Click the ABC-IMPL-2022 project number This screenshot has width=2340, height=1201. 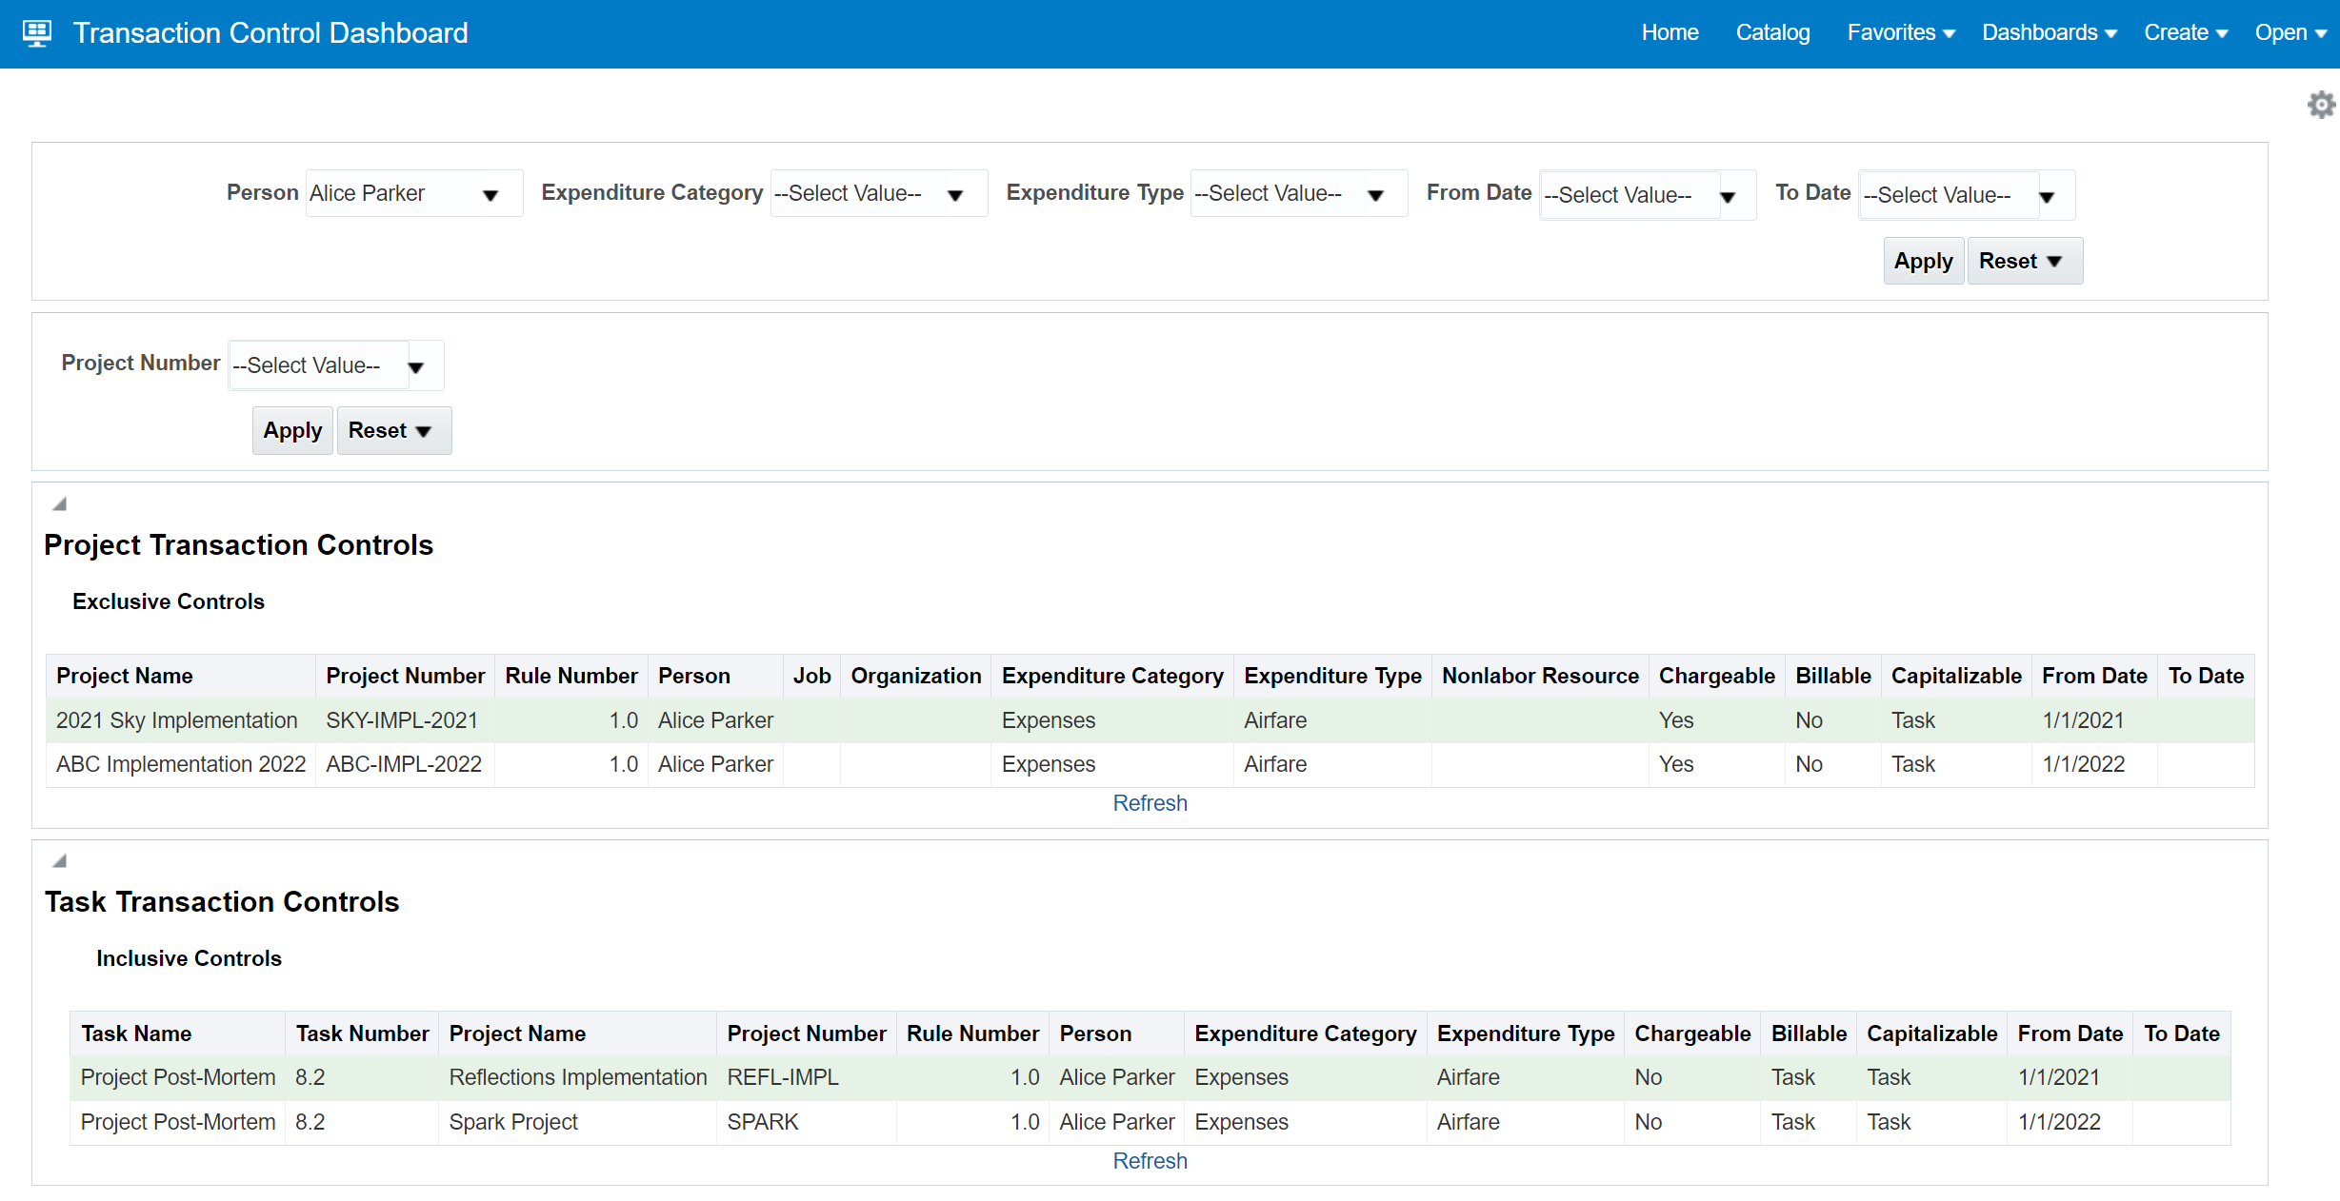(x=404, y=764)
